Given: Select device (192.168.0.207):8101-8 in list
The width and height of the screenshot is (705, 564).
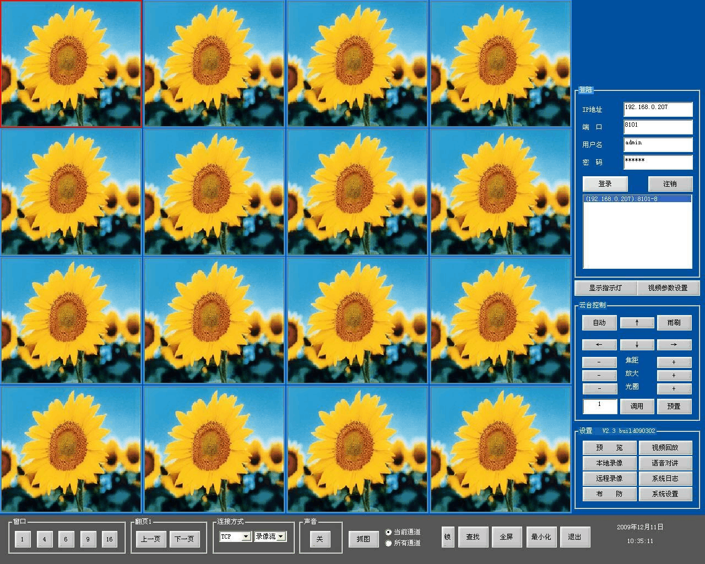Looking at the screenshot, I should [x=637, y=199].
